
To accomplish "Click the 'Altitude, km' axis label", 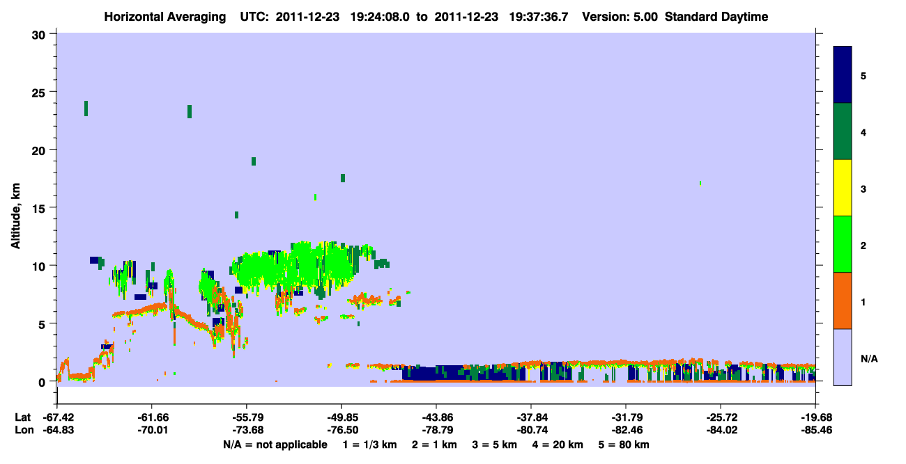I will (x=15, y=216).
